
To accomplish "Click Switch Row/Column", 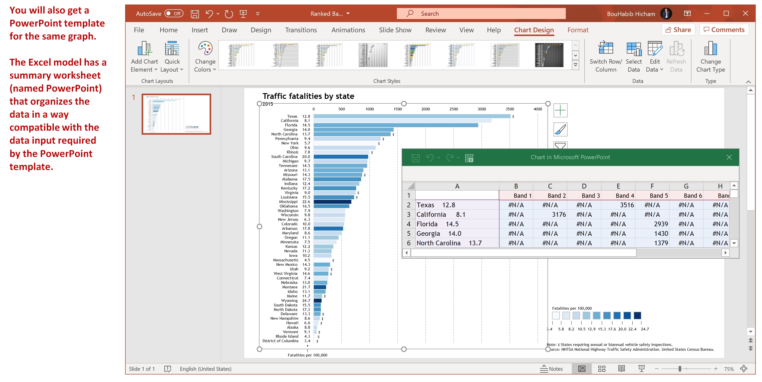I will (x=606, y=57).
